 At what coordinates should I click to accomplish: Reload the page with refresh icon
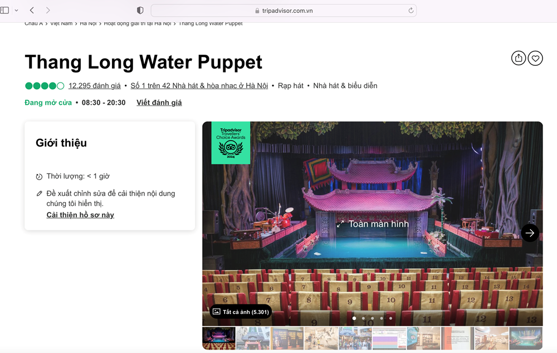(411, 11)
